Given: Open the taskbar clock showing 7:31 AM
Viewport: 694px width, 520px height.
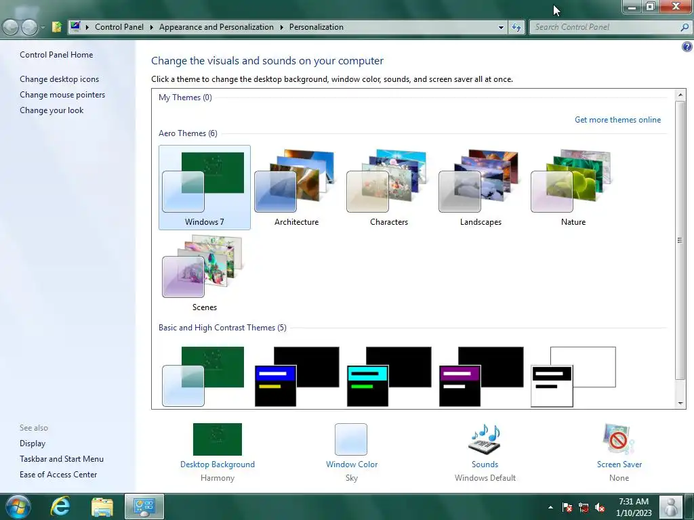Looking at the screenshot, I should 634,507.
